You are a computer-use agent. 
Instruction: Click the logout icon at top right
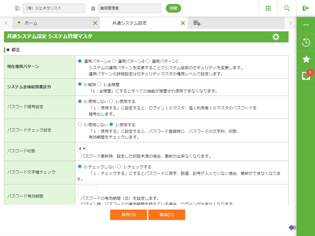pos(305,8)
